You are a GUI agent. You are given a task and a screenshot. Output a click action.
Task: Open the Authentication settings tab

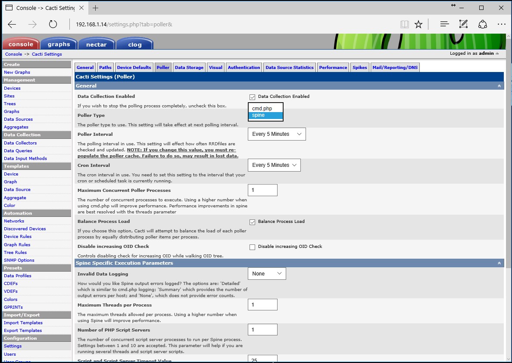pos(244,67)
